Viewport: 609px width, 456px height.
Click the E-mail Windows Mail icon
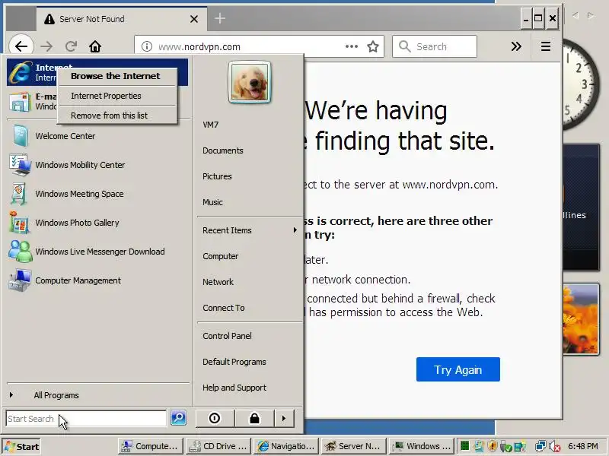[20, 102]
